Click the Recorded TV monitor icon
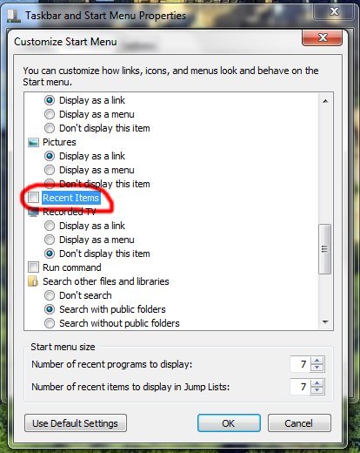The image size is (360, 453). (x=33, y=212)
